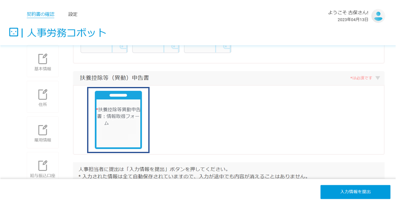Open the 扶養控除等異動申告書：情報取得フォーム card
This screenshot has width=396, height=204.
(x=118, y=120)
